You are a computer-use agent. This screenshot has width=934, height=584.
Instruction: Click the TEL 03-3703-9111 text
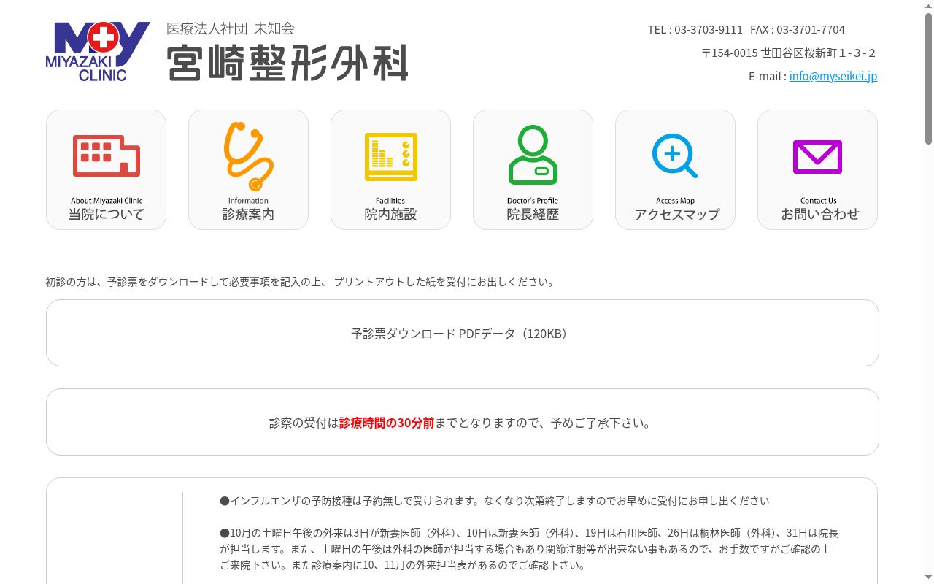point(695,30)
